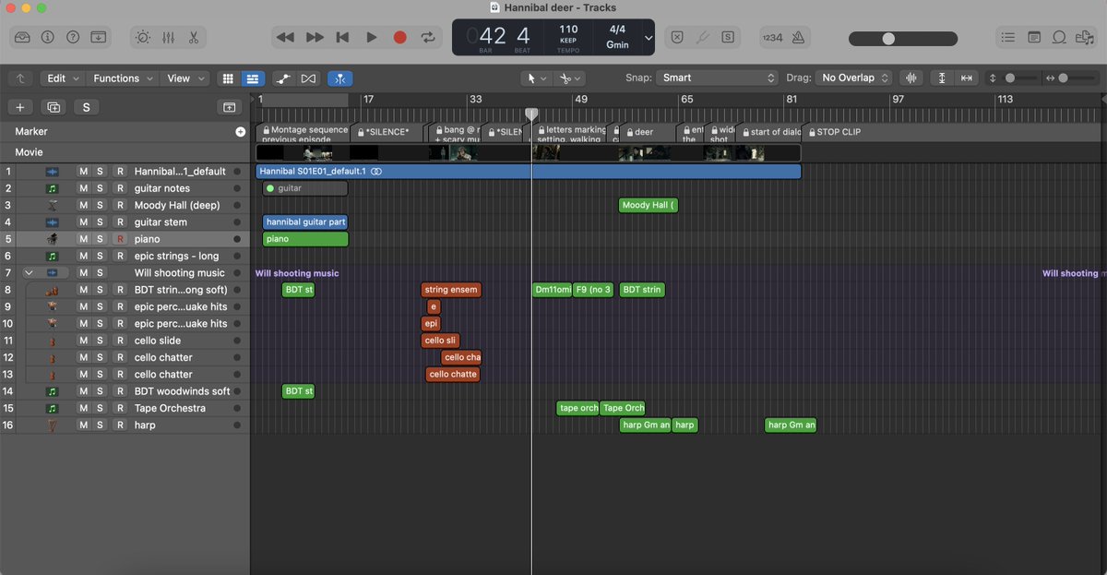The height and width of the screenshot is (575, 1107).
Task: Open the List Editors icon
Action: pyautogui.click(x=1008, y=38)
